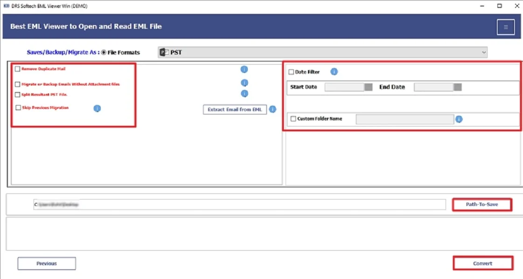Open the hamburger menu in the title bar

pyautogui.click(x=506, y=27)
